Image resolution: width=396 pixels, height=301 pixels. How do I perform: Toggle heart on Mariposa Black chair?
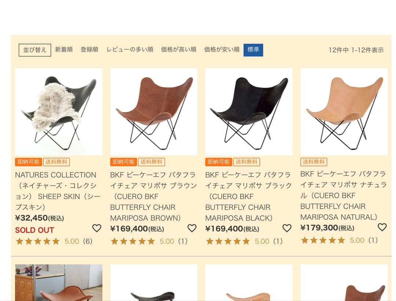(287, 228)
